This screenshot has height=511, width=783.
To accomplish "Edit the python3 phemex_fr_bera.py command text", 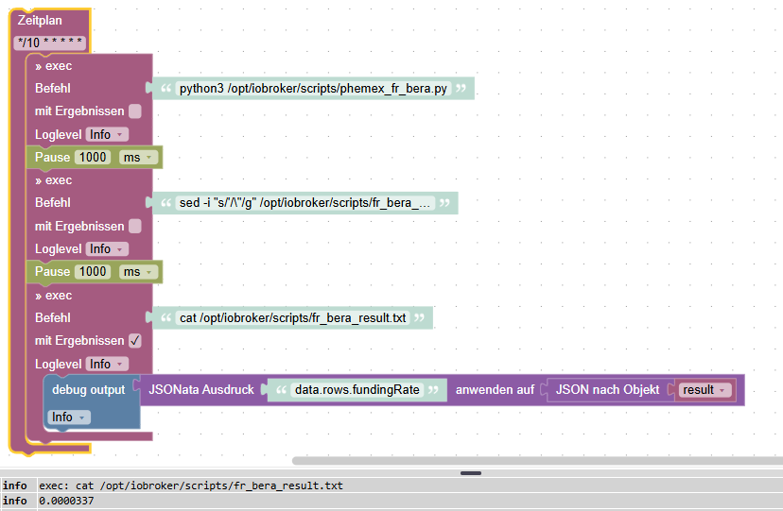I will pyautogui.click(x=313, y=89).
